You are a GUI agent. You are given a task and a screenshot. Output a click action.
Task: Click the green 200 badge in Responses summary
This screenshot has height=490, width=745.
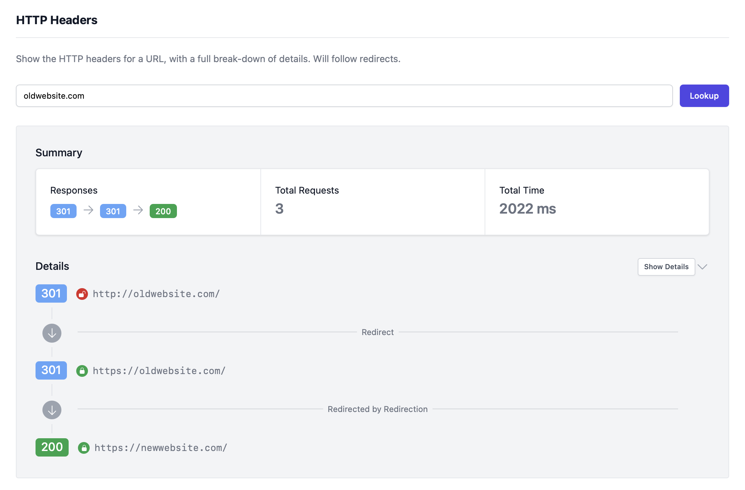click(163, 211)
